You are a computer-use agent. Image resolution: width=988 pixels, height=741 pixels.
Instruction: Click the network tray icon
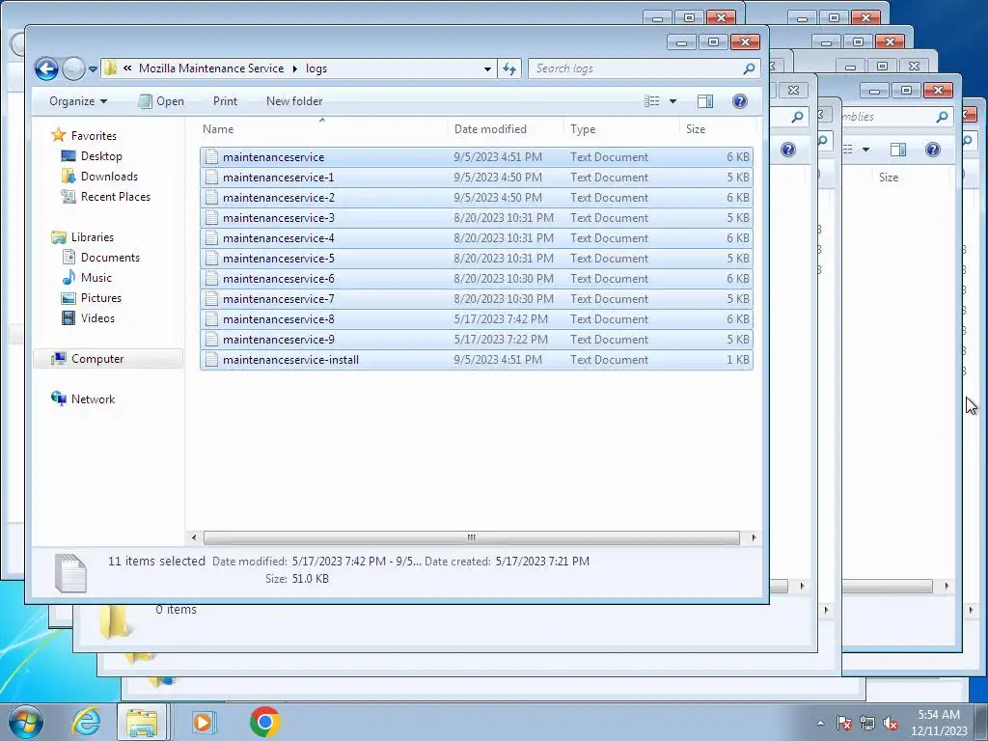[867, 723]
